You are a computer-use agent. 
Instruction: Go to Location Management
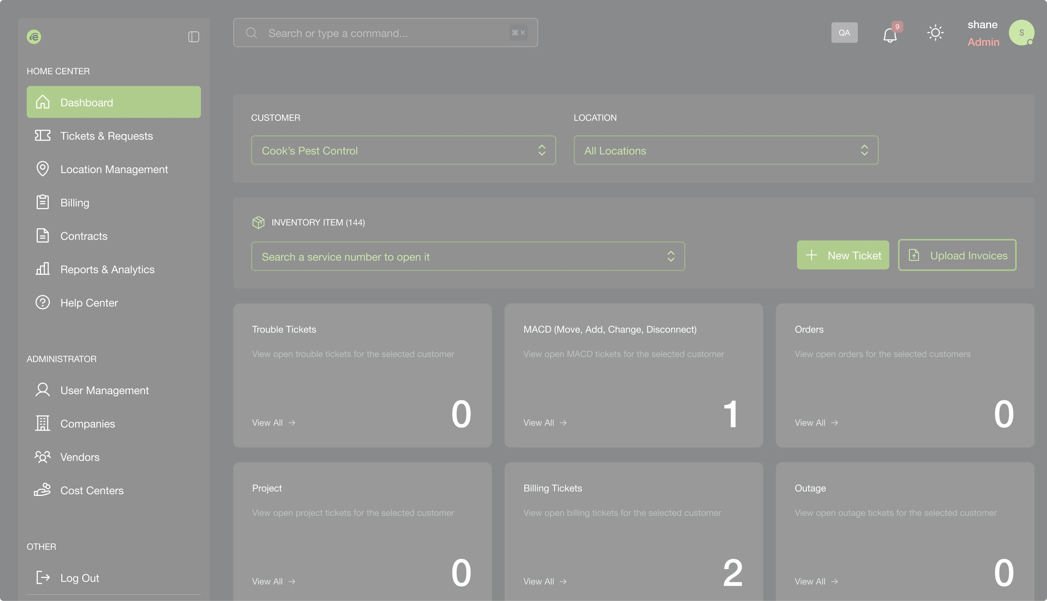click(114, 169)
